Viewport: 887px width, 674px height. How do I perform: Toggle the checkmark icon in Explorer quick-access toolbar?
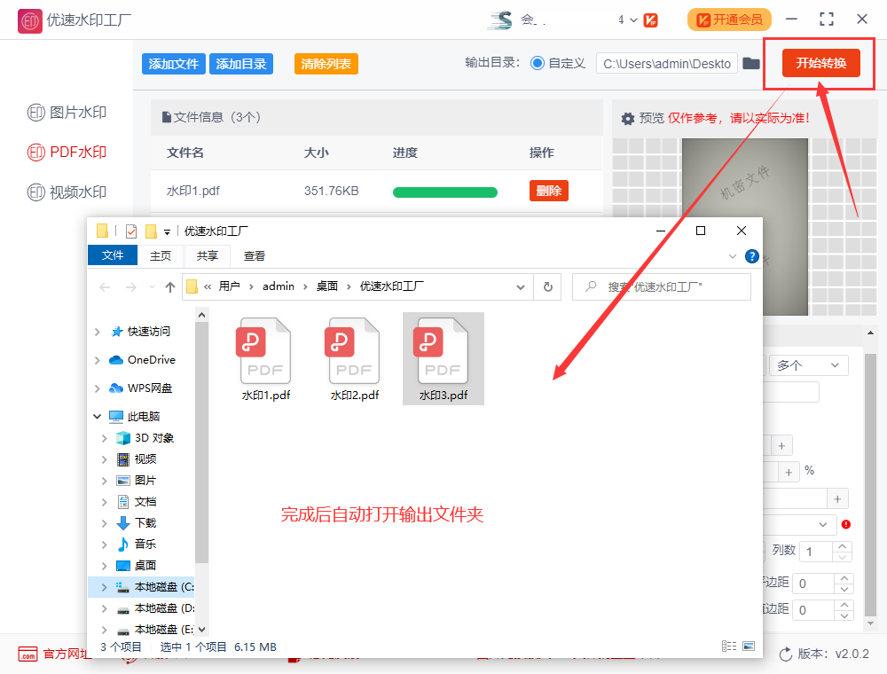(x=130, y=231)
